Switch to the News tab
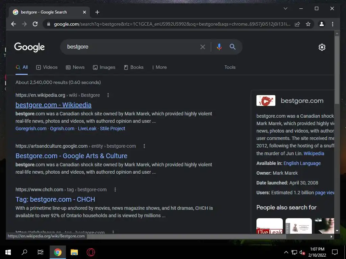 point(75,67)
